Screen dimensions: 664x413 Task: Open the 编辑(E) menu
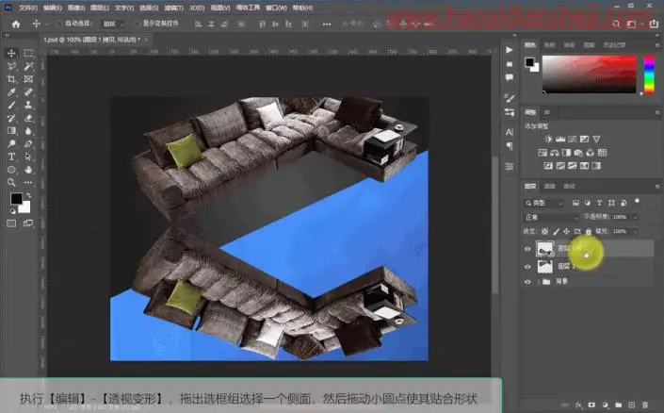[x=53, y=8]
